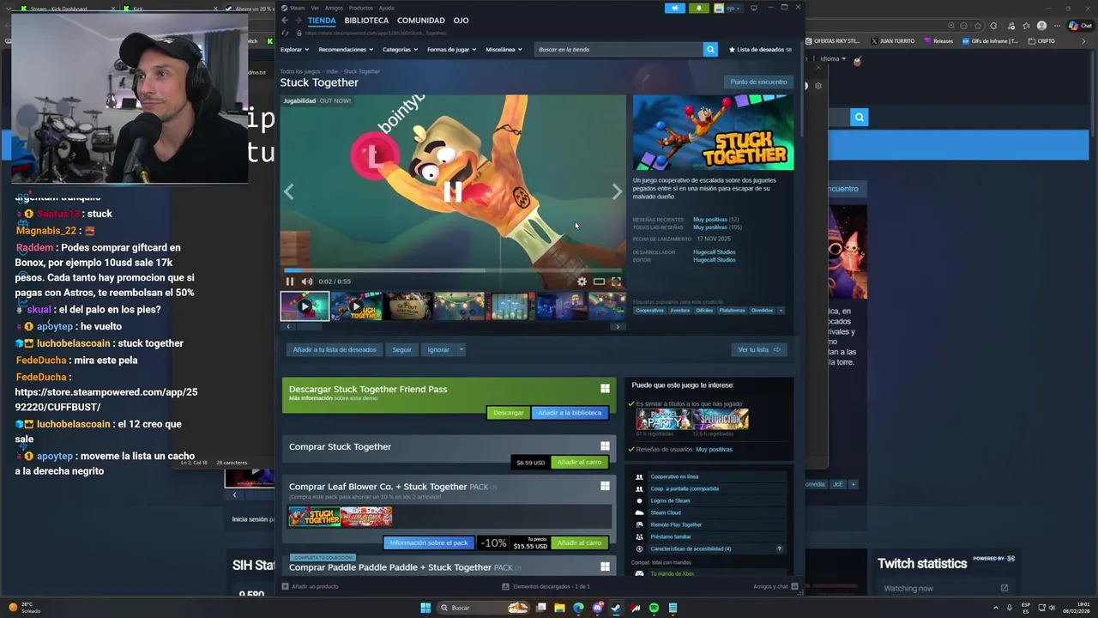This screenshot has width=1098, height=618.
Task: Expand the Recomendaciones dropdown
Action: (x=345, y=50)
